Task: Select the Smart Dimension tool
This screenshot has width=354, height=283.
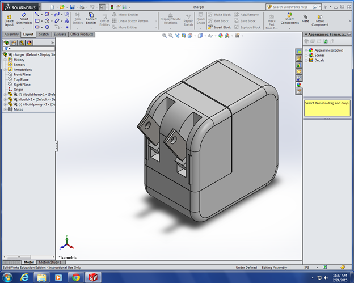Action: (x=24, y=19)
